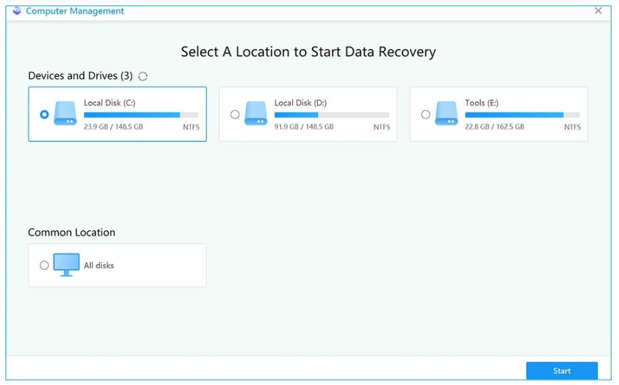Click the 23.9 GB / 148.5 GB size text
The image size is (619, 385).
(113, 127)
